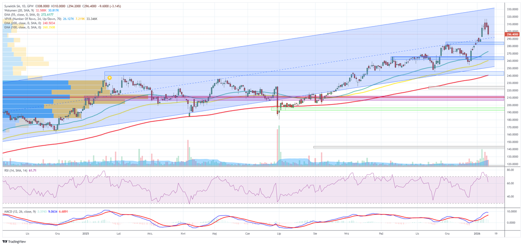Select the EMA (200, close) indicator legend

(x=24, y=24)
